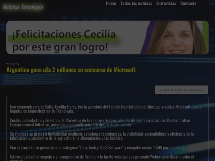Click the paragraph starting 'Su empresa se dedica'

[102, 136]
